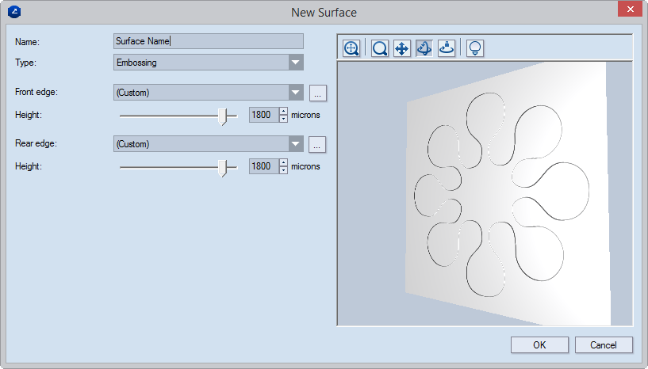
Task: Browse rear edge profiles with ellipsis button
Action: [317, 144]
